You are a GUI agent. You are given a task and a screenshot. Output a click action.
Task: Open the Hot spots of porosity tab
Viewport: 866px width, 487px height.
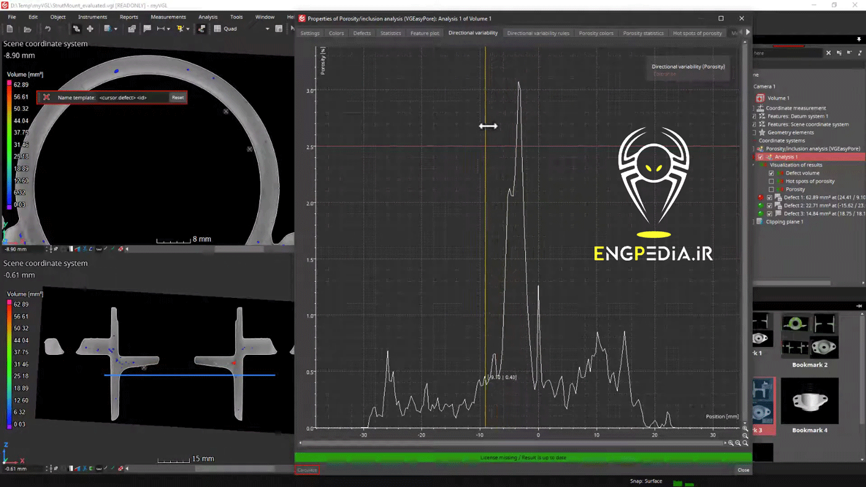tap(697, 33)
